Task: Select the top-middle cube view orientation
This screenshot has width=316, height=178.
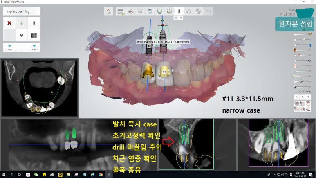Action: point(302,104)
